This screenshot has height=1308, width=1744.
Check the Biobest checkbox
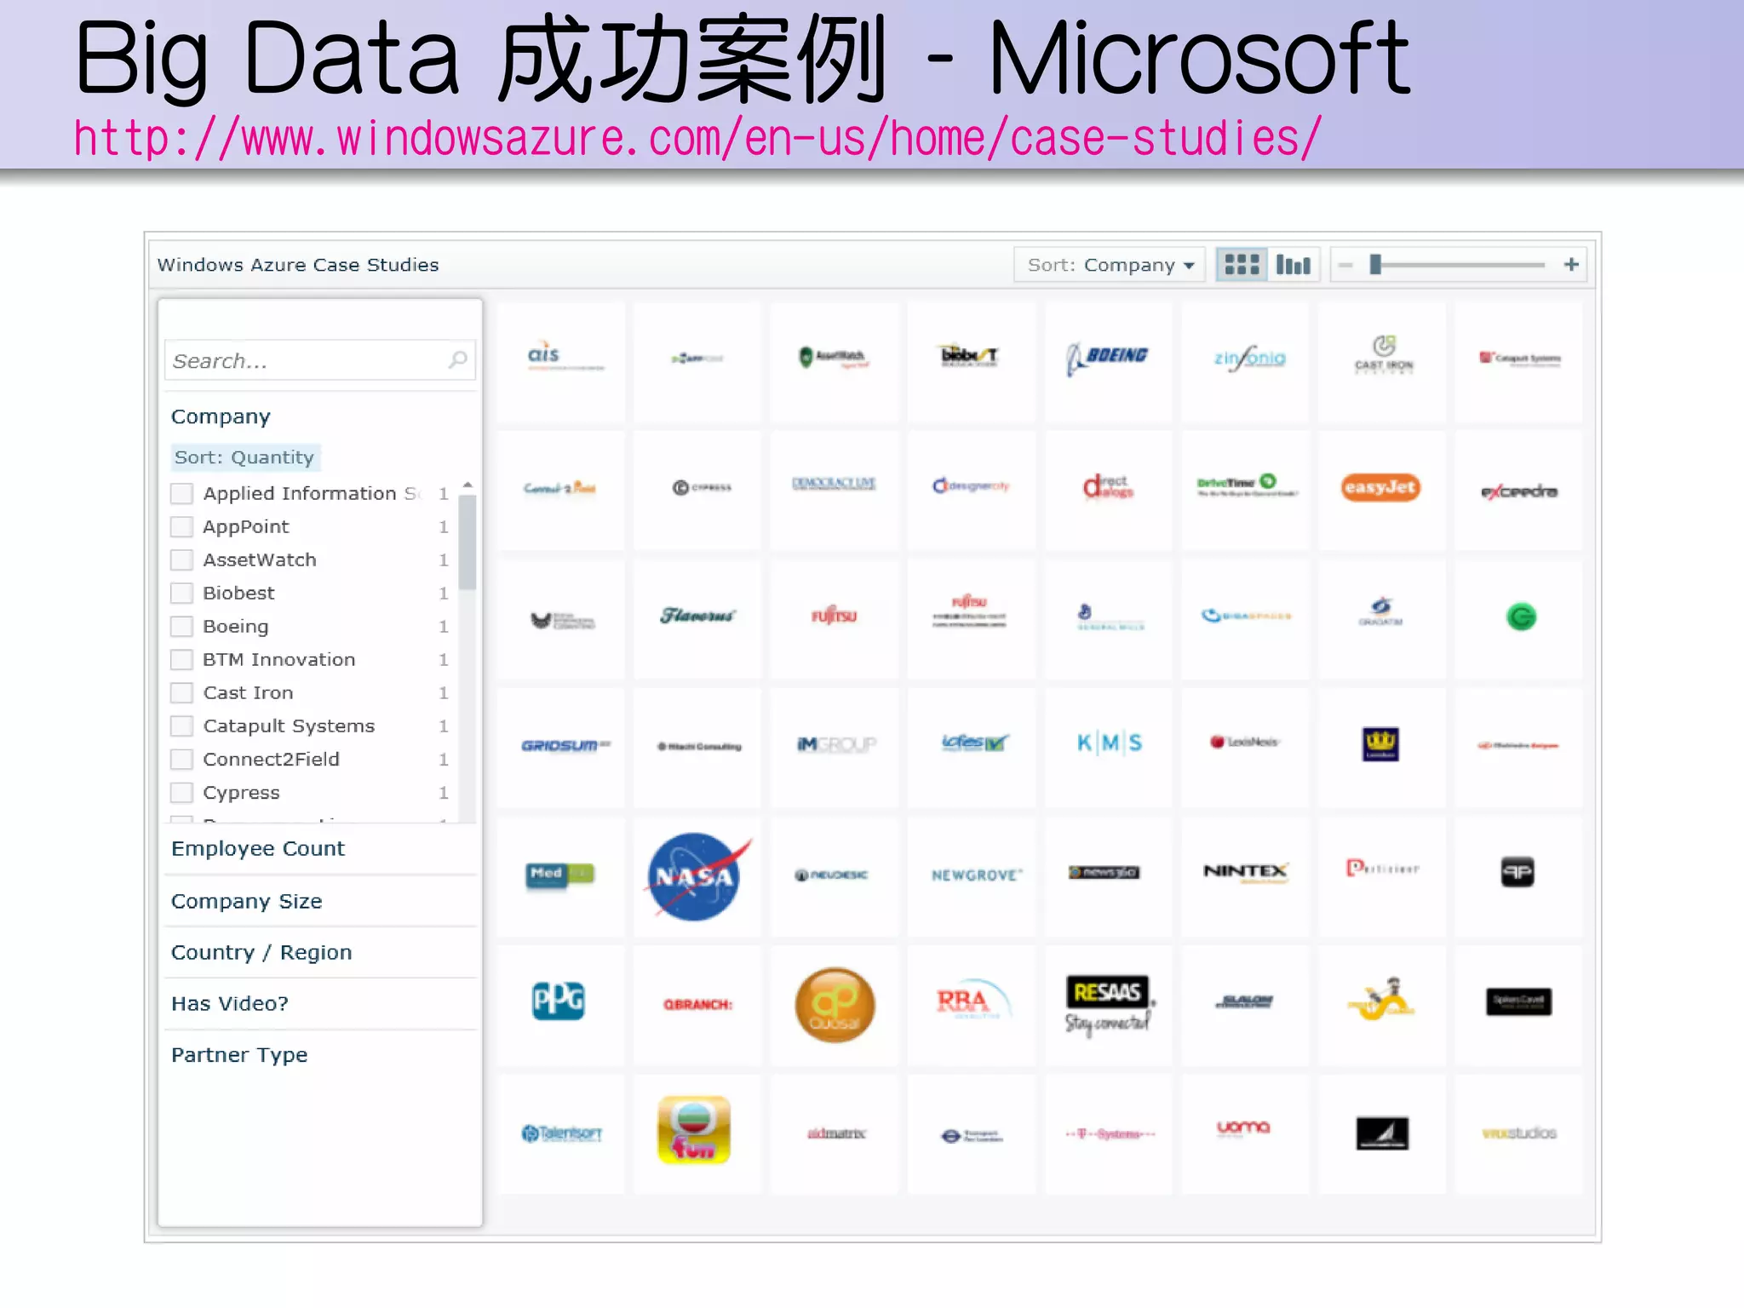click(x=181, y=594)
